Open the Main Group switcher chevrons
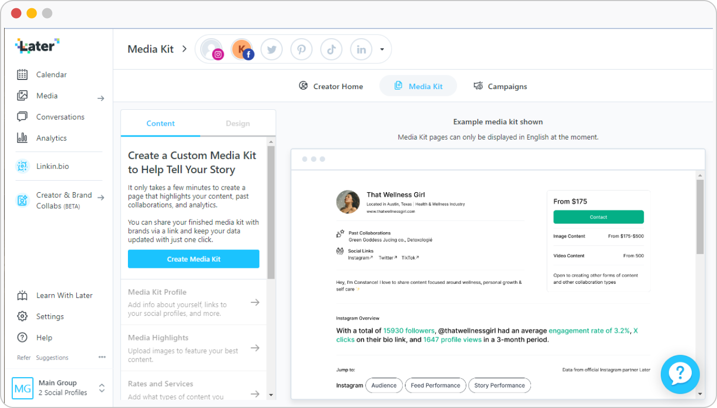The height and width of the screenshot is (408, 717). pyautogui.click(x=102, y=388)
